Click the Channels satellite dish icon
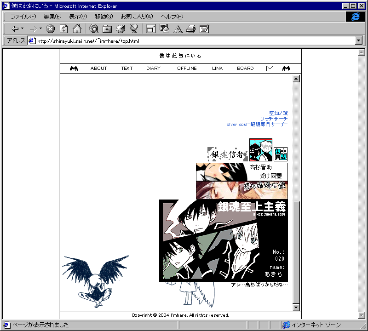Image resolution: width=368 pixels, height=331 pixels. point(134,29)
